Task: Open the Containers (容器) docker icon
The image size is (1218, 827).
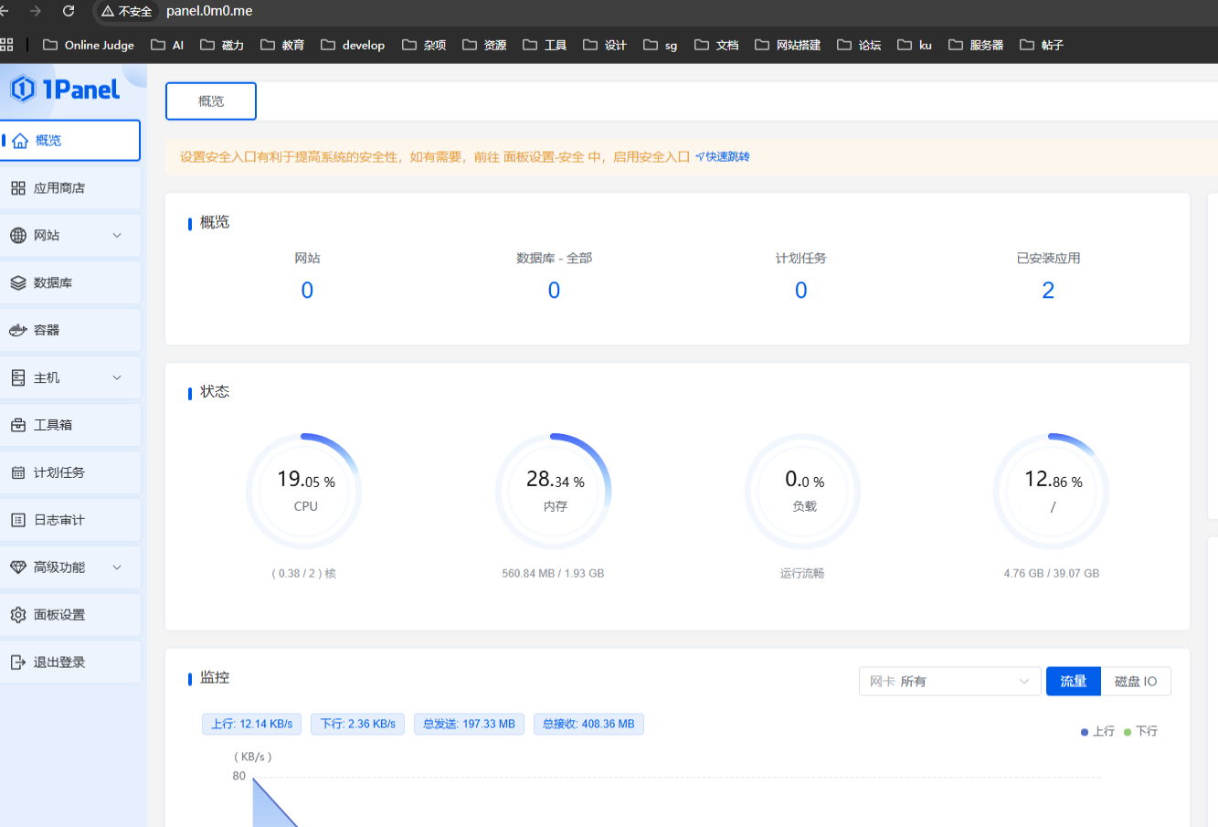Action: point(18,331)
